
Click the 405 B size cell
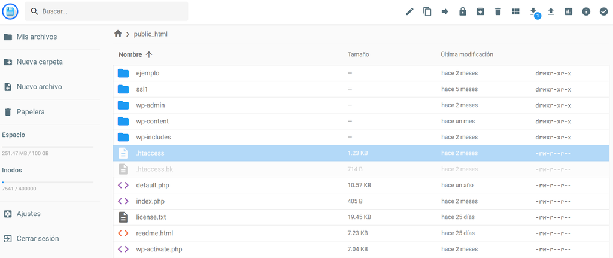coord(355,201)
